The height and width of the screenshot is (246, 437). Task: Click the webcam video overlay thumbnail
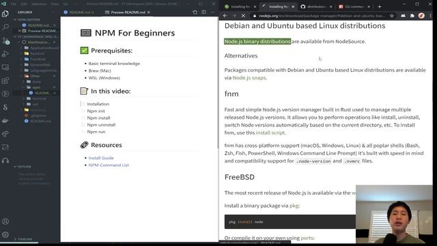pos(394,214)
